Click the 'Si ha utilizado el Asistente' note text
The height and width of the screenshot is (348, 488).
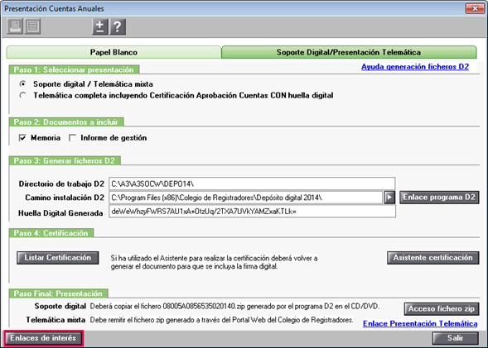pos(214,262)
